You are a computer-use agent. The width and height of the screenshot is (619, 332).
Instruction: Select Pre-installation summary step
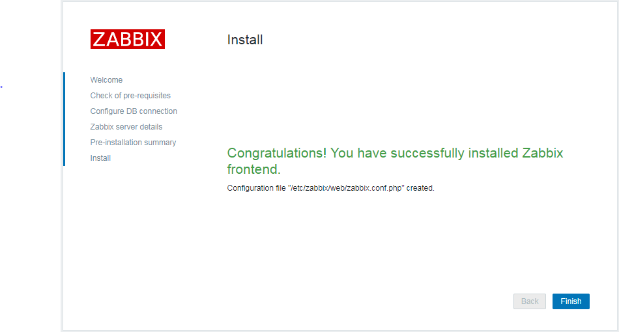point(133,143)
